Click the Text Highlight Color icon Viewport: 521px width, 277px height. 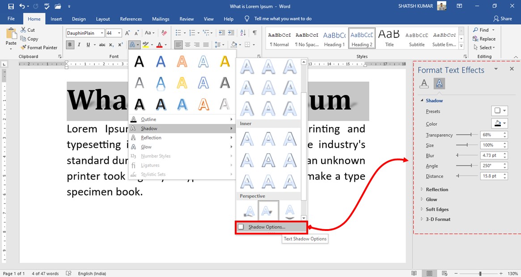pos(146,44)
